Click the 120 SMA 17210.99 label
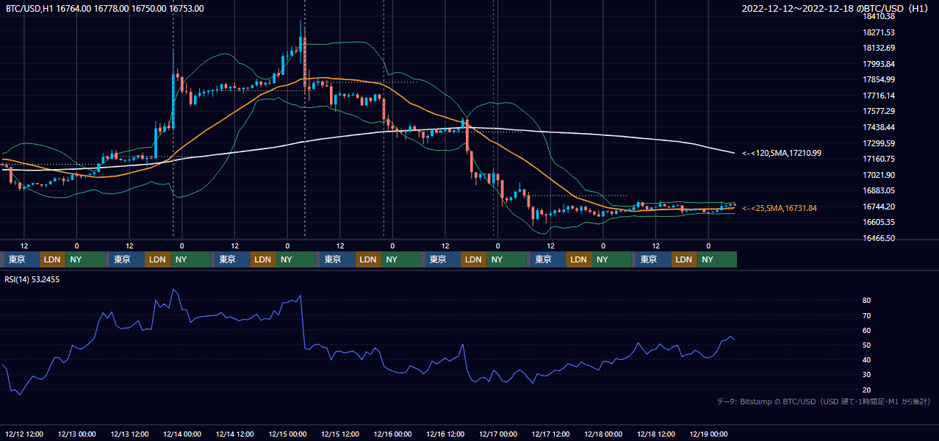This screenshot has width=939, height=441. click(782, 153)
